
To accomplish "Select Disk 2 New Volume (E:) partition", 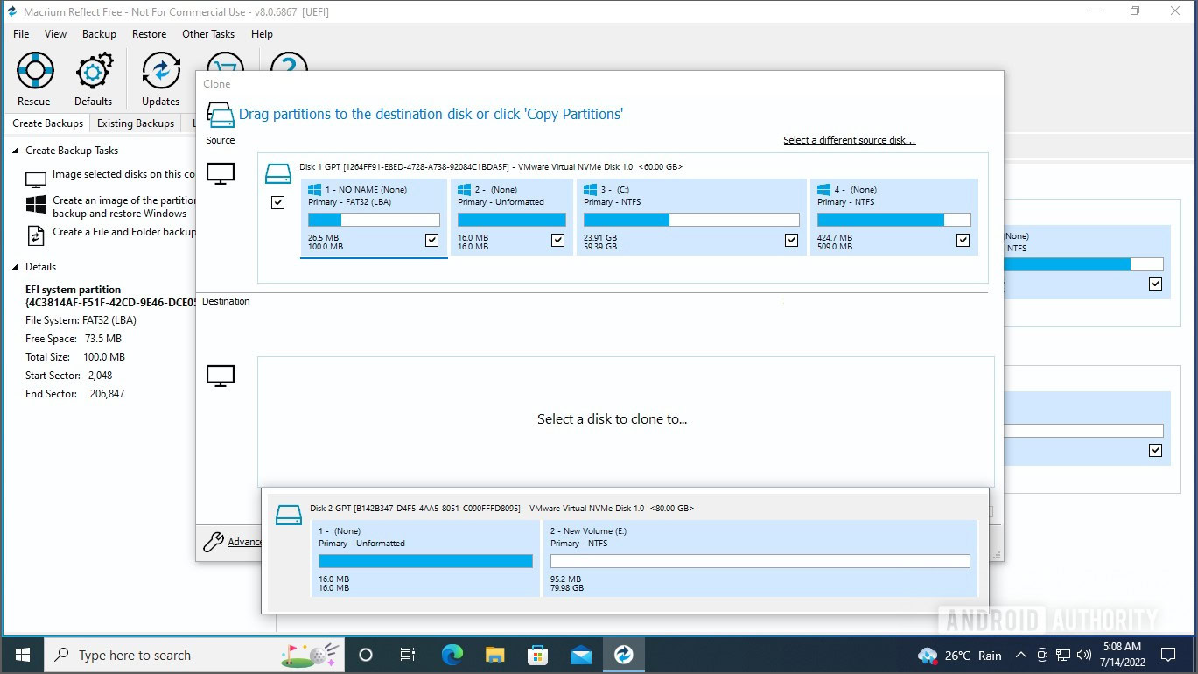I will pyautogui.click(x=760, y=558).
